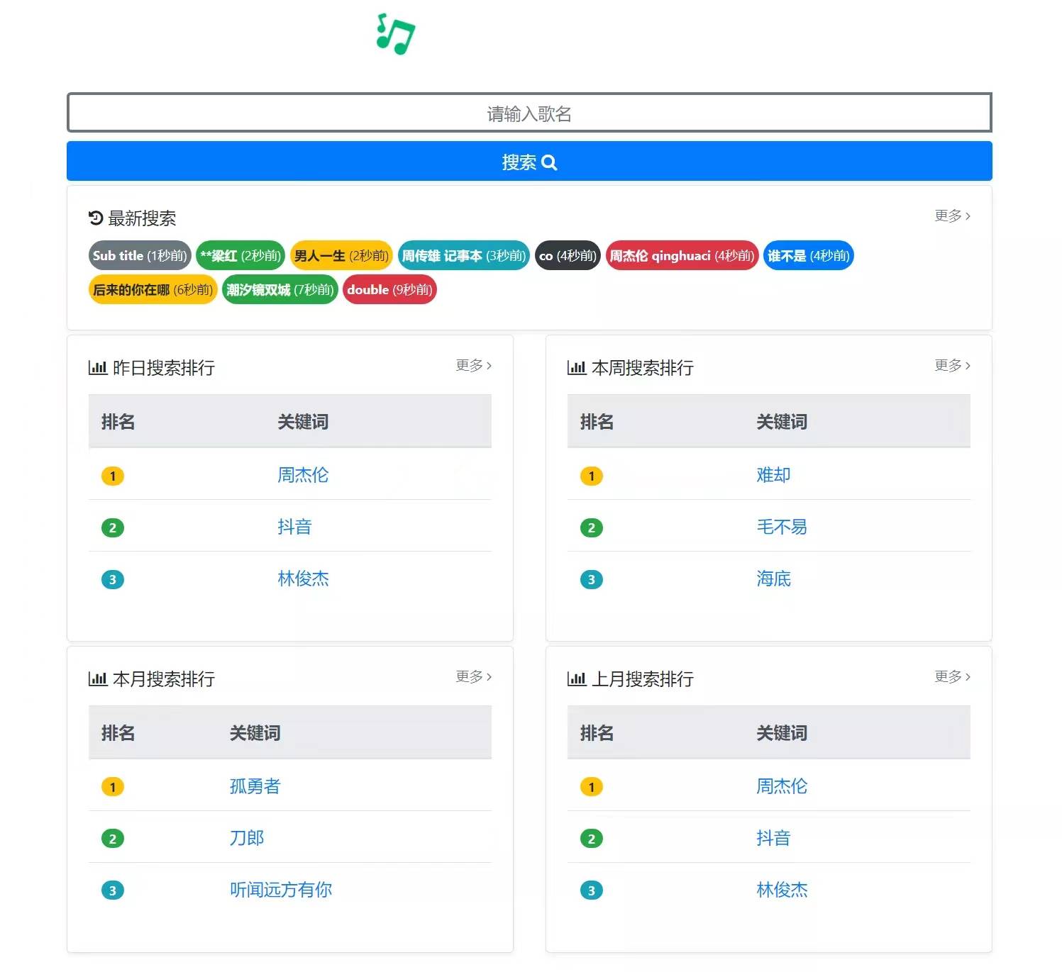The width and height of the screenshot is (1062, 972).
Task: Open 难却 in 本周搜索排行
Action: pyautogui.click(x=773, y=475)
